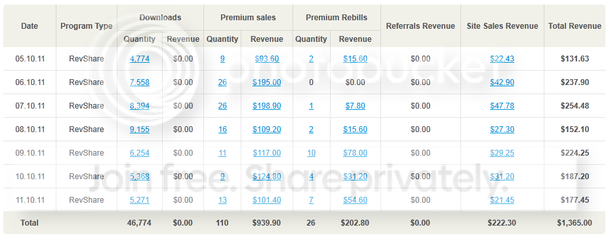Click the Program Type column header
The image size is (610, 240).
(87, 26)
